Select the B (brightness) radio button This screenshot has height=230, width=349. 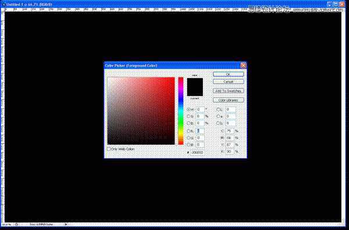[188, 123]
